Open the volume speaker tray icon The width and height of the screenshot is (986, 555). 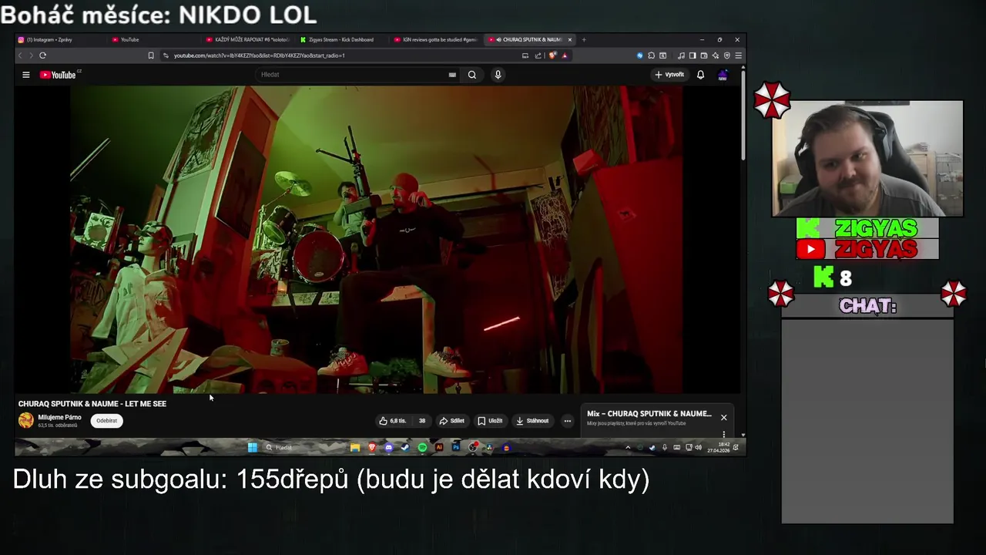coord(699,447)
